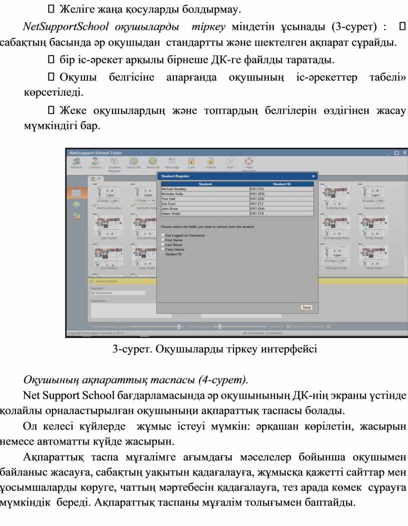Select Michelle Kelly row in the register table
Image resolution: width=408 pixels, height=526 pixels.
click(237, 194)
